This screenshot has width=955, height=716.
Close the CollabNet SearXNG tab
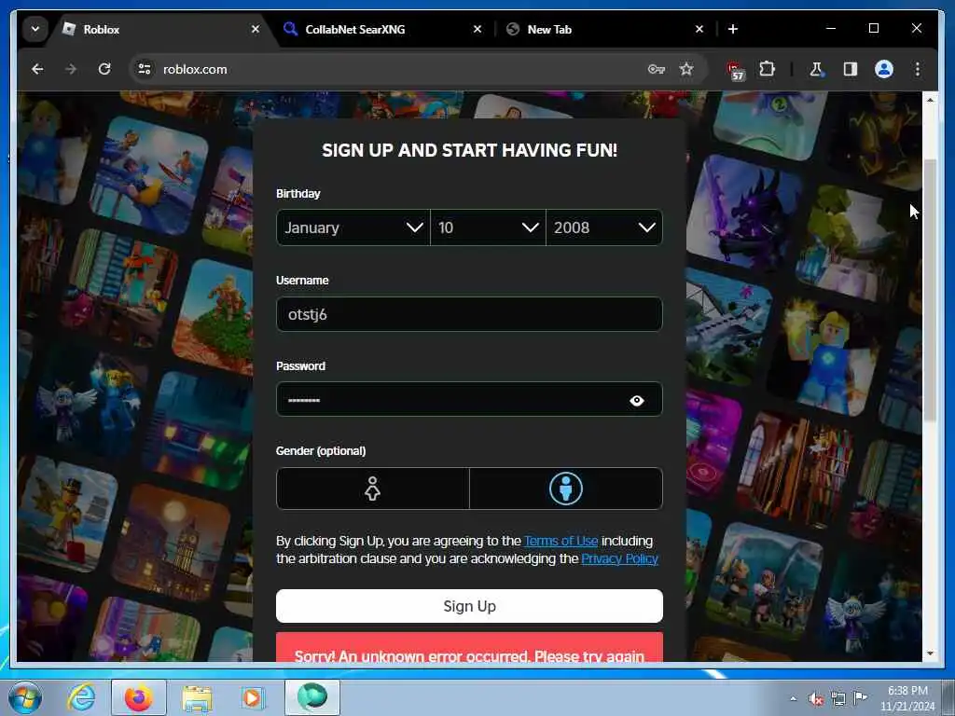[477, 29]
